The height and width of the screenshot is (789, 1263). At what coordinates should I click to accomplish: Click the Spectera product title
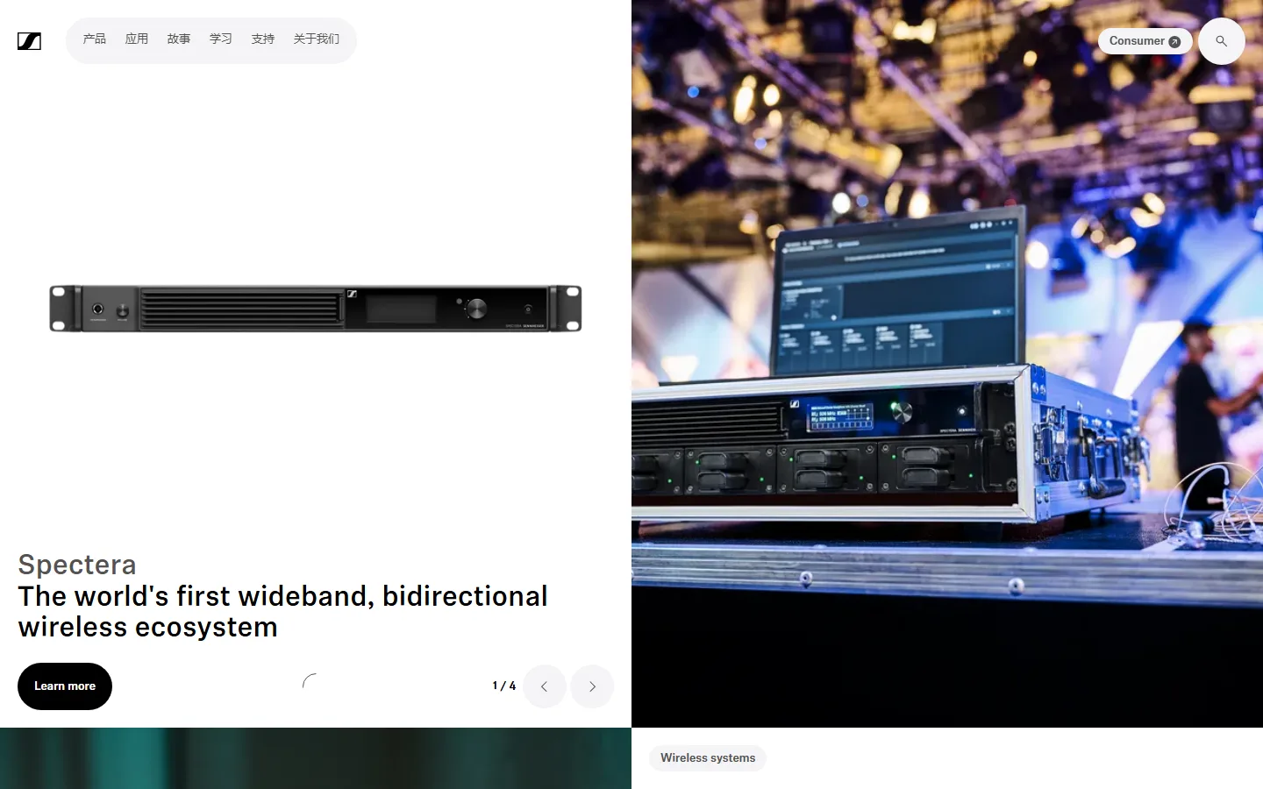[77, 565]
